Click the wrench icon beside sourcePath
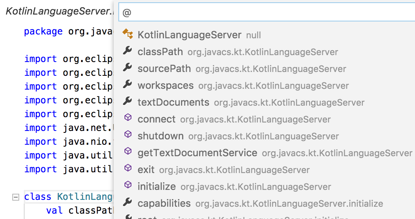This screenshot has height=219, width=415. click(x=128, y=67)
